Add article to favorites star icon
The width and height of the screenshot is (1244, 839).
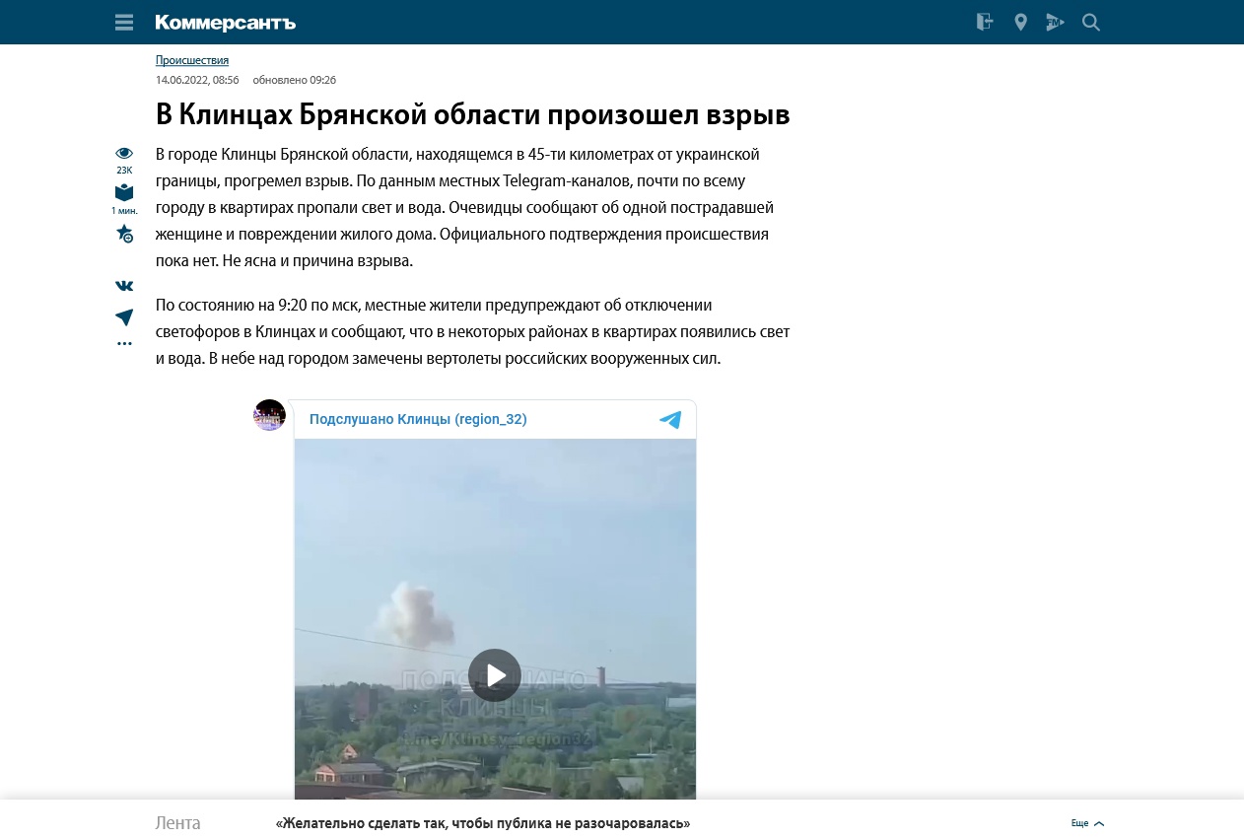click(x=124, y=234)
